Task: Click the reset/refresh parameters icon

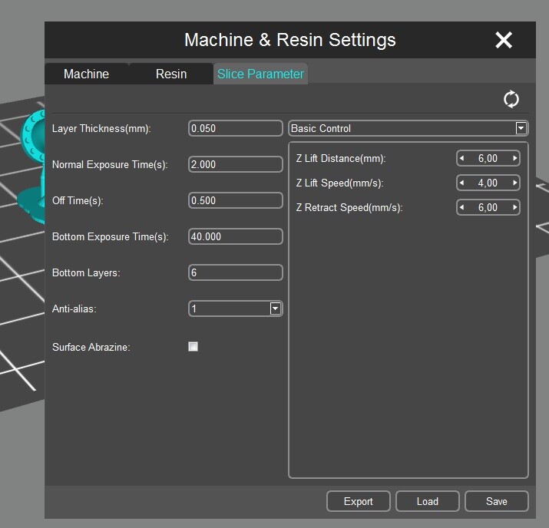Action: click(x=511, y=99)
